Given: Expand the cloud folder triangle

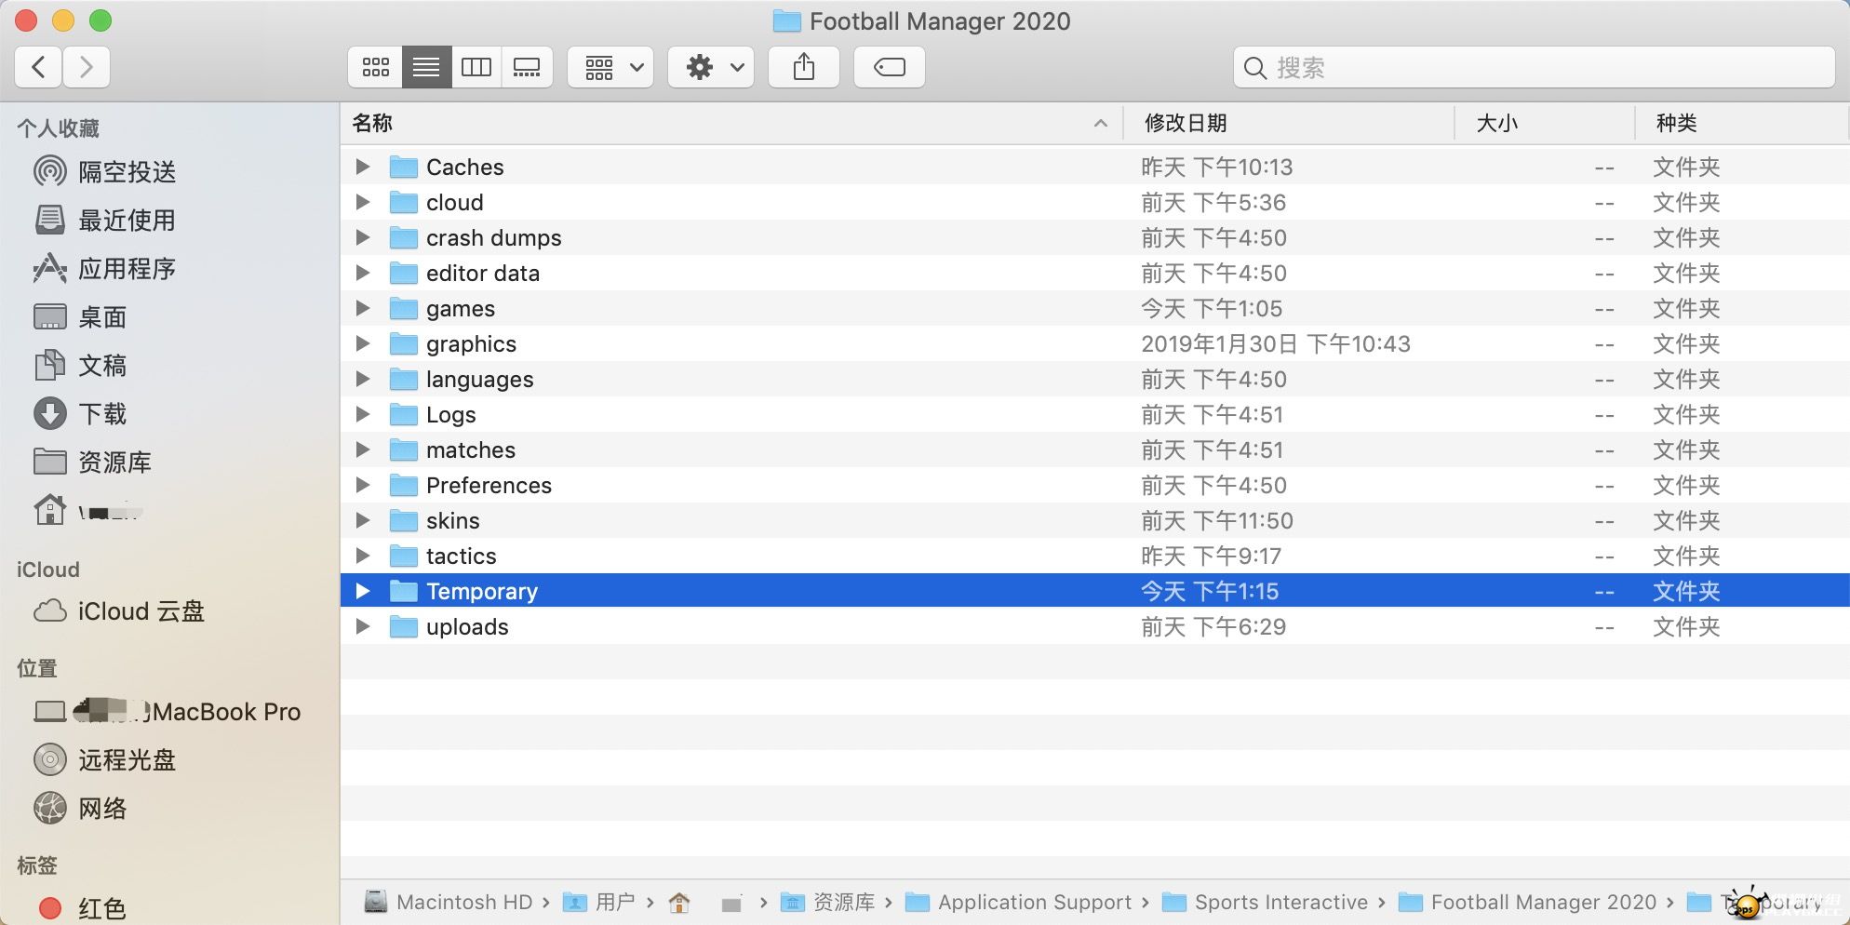Looking at the screenshot, I should pyautogui.click(x=363, y=202).
